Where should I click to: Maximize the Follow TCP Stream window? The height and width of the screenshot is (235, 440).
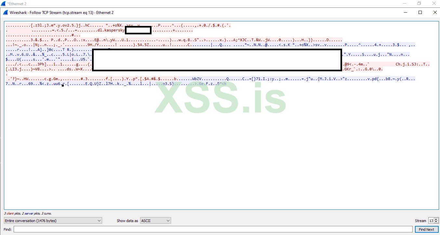pyautogui.click(x=420, y=12)
